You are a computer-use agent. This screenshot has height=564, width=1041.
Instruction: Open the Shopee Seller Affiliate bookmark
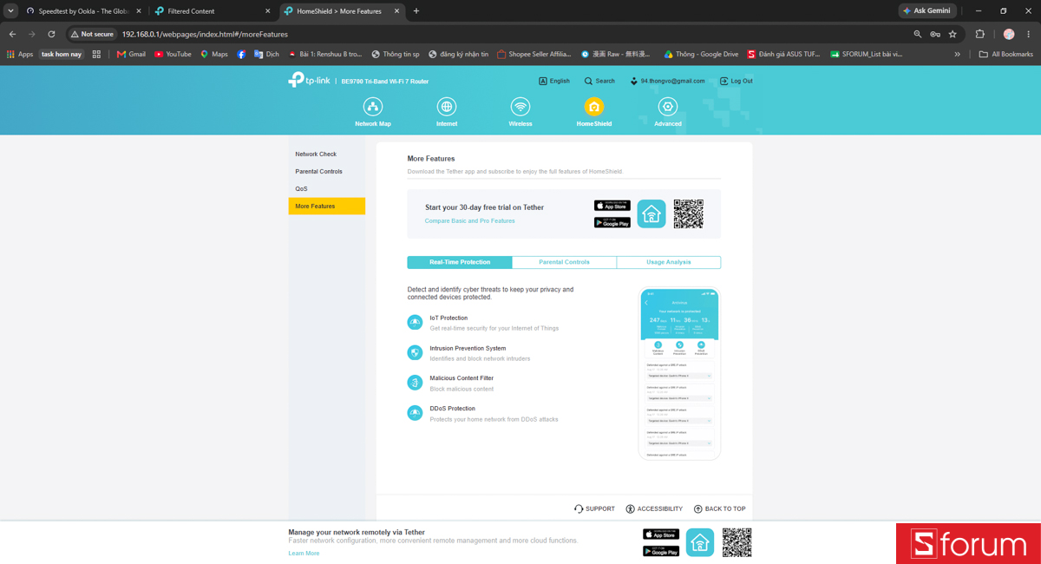coord(534,54)
